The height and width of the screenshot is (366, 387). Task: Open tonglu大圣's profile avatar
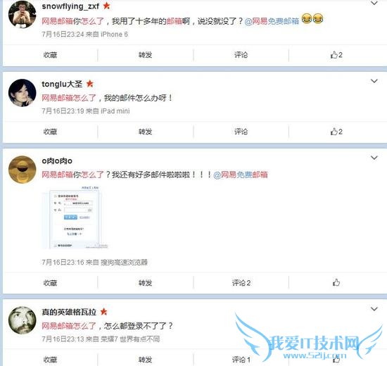click(23, 93)
